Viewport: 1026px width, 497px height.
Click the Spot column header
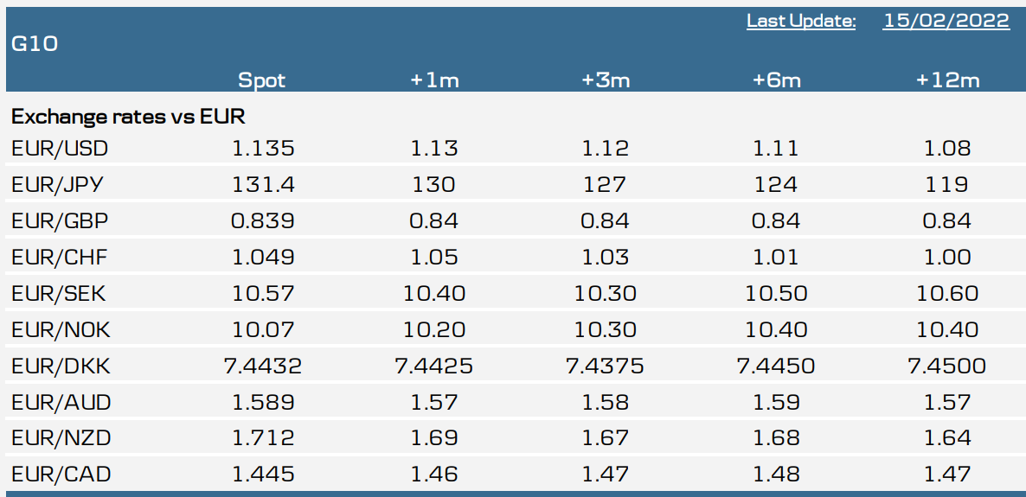click(x=262, y=80)
